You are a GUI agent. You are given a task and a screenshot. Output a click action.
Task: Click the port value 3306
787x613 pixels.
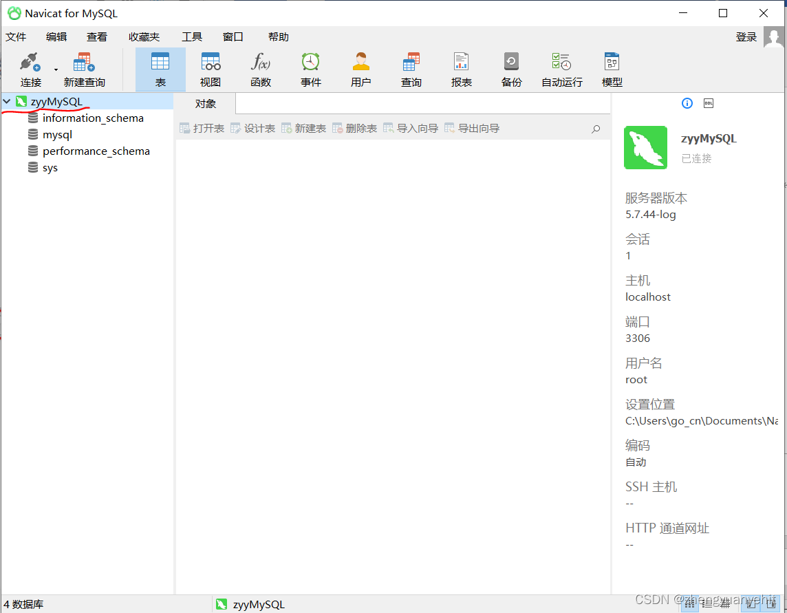tap(638, 338)
